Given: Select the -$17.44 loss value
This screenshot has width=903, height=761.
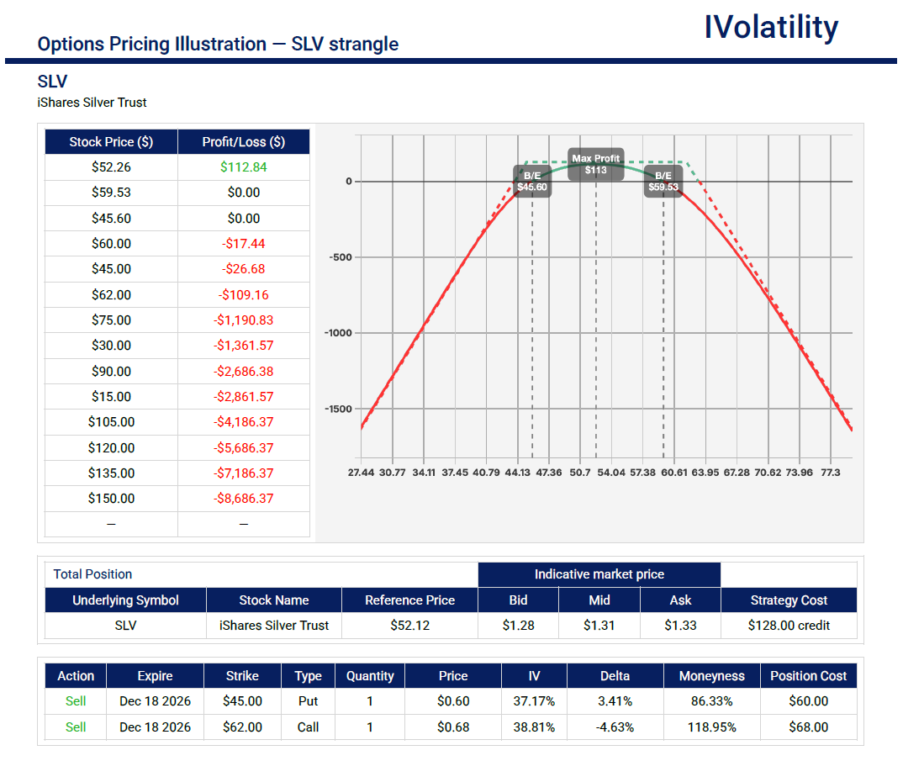Looking at the screenshot, I should click(244, 244).
